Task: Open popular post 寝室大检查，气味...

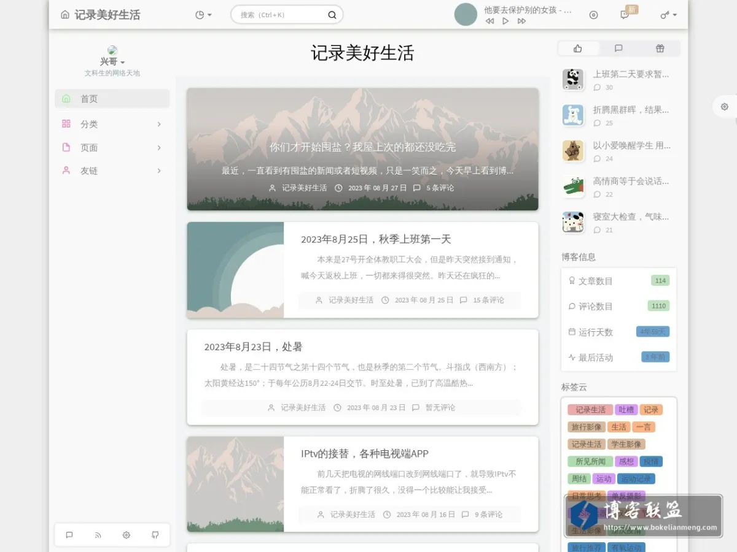Action: pos(631,217)
